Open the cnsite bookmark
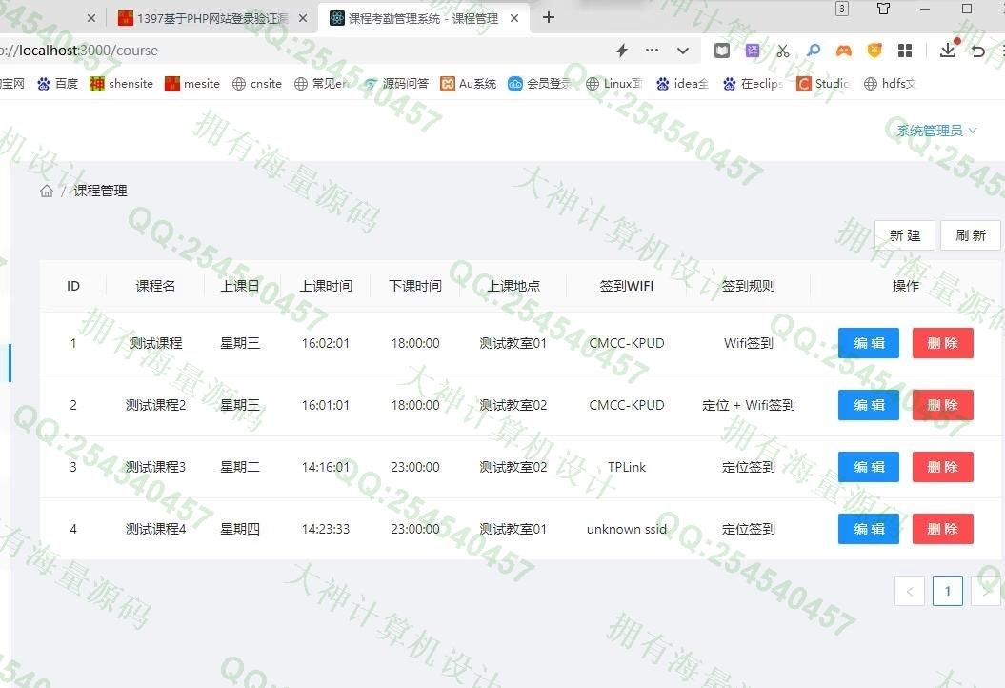Viewport: 1005px width, 688px height. point(257,83)
